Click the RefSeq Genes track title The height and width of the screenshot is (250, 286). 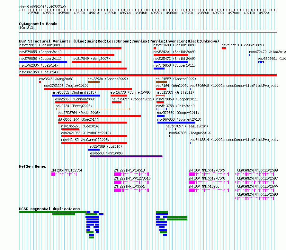32,166
